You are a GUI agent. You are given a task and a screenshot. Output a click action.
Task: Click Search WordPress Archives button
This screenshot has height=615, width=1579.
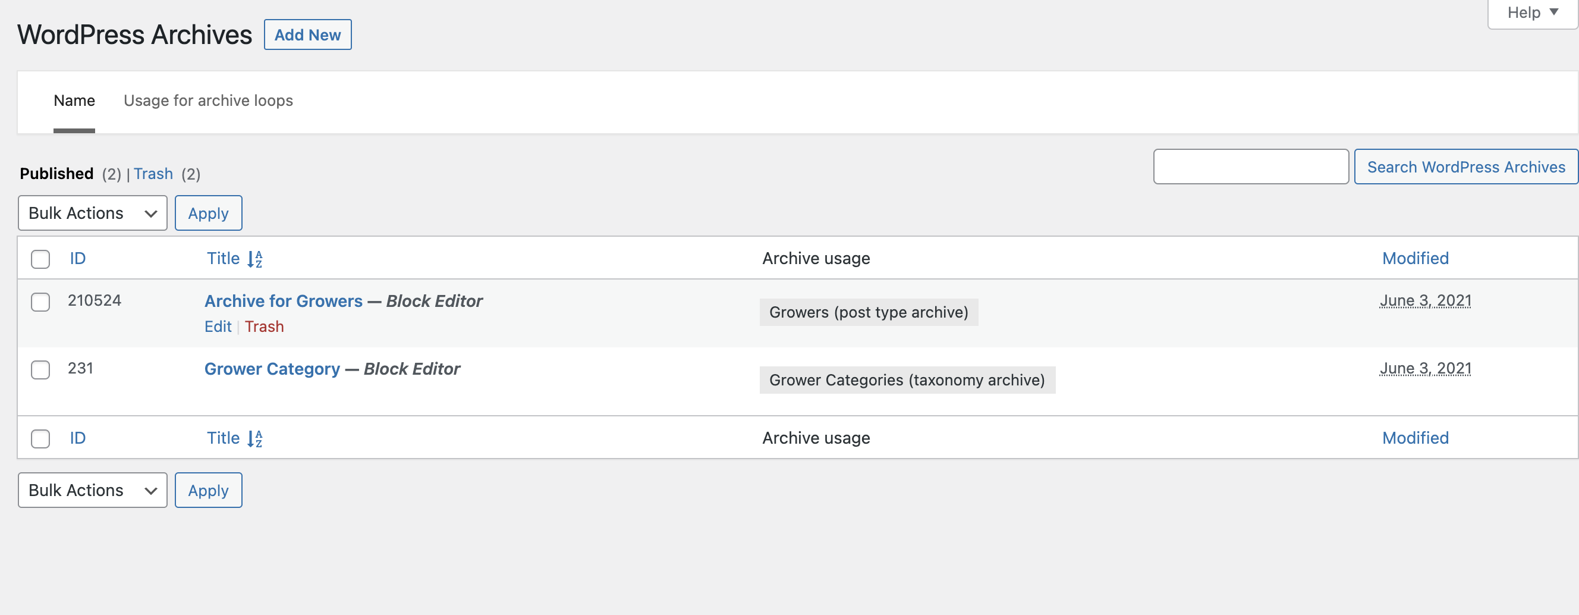click(x=1465, y=167)
